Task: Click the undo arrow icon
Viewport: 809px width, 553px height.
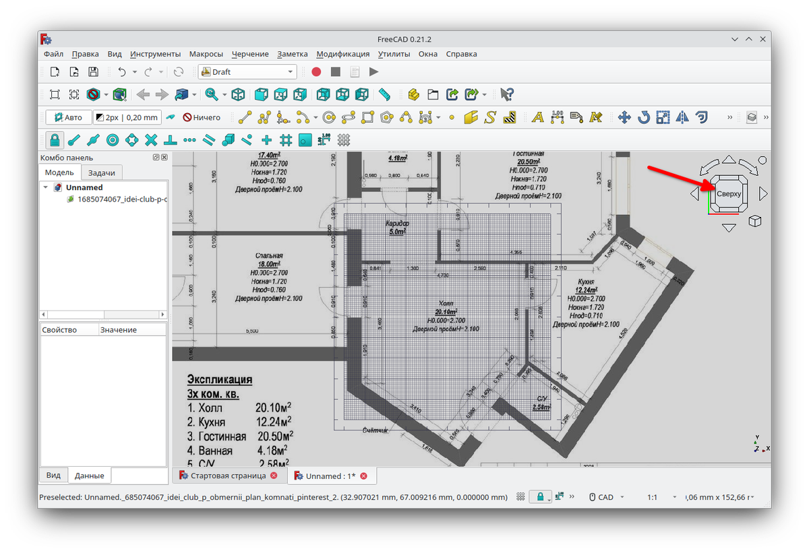Action: coord(122,72)
